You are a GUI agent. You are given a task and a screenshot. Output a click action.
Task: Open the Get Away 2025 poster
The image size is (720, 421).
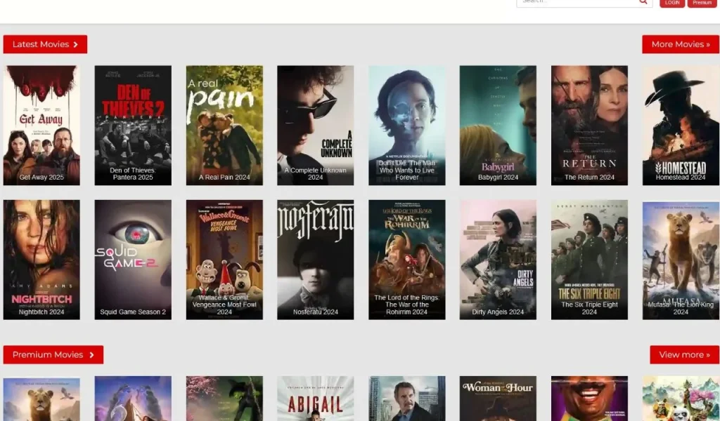pyautogui.click(x=41, y=126)
